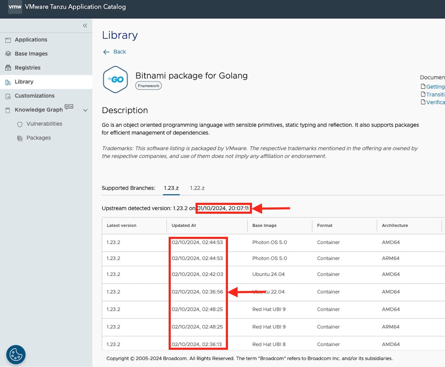
Task: Click the Applications sidebar icon
Action: [x=8, y=40]
